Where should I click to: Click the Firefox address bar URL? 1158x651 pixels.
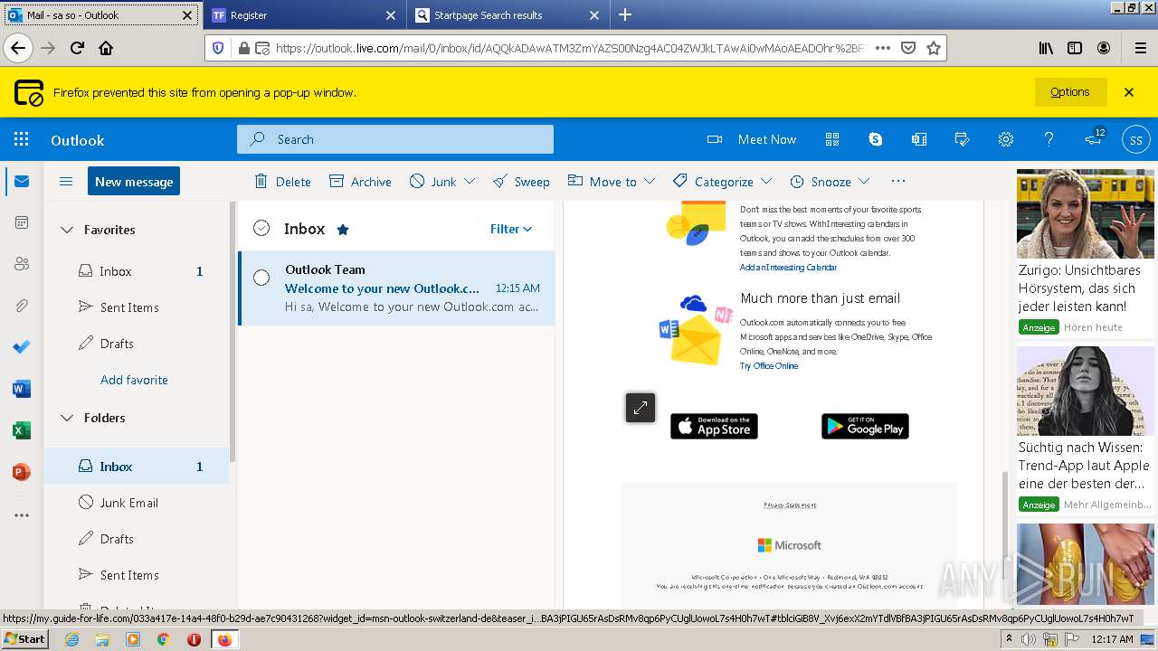tap(570, 48)
